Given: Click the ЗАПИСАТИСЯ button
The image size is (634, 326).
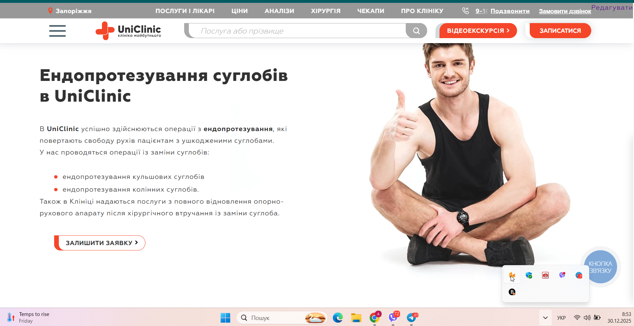Looking at the screenshot, I should click(560, 31).
